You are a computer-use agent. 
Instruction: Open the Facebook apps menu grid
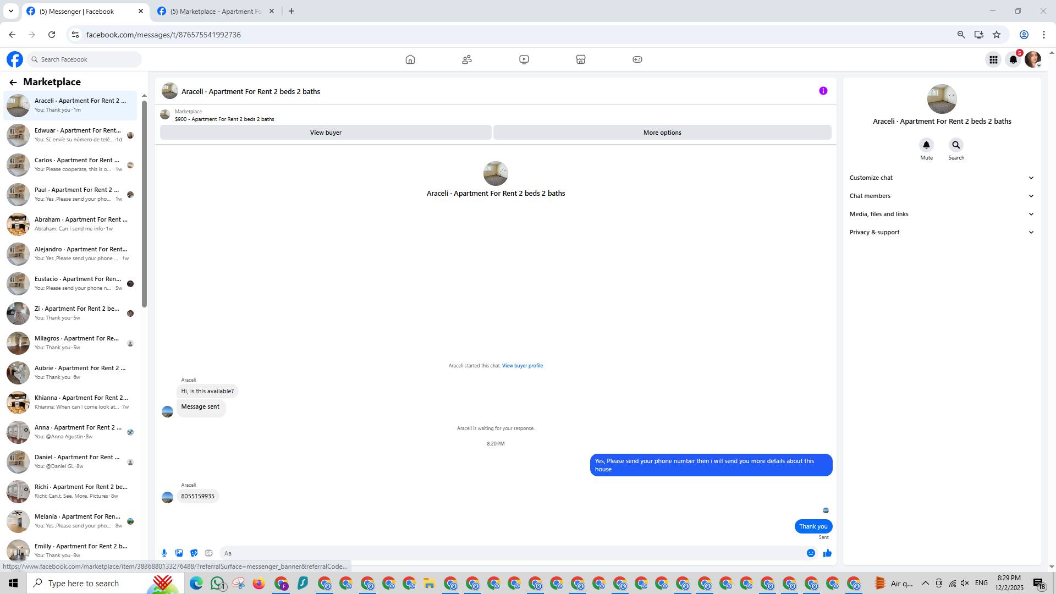click(993, 59)
